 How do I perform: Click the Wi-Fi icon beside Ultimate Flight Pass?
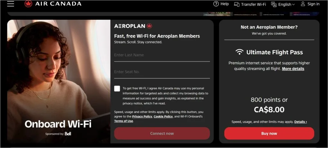[240, 52]
